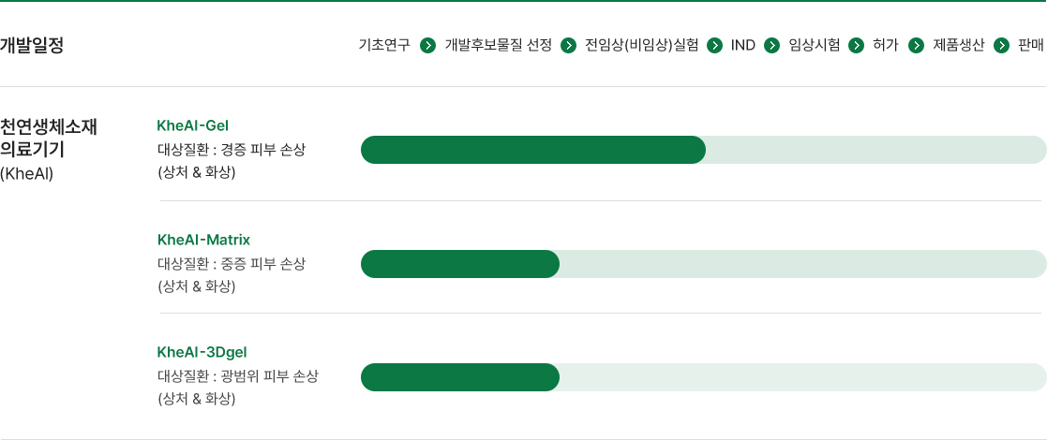Click the arrow icon after 전임상(비임상)실험
Screen dimensions: 1047x440
coord(714,45)
